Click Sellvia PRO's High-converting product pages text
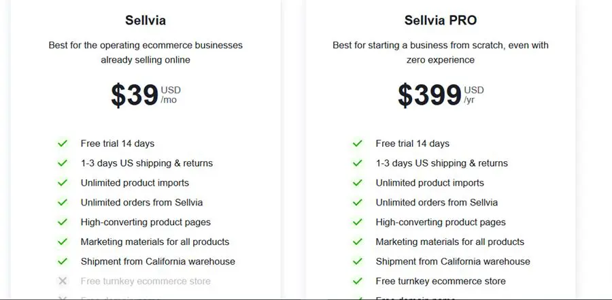This screenshot has width=612, height=300. coord(441,222)
